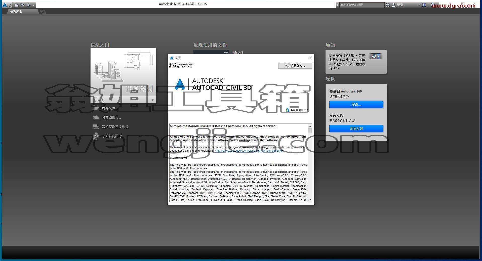Expand the 样板 template dropdown arrow
Screen dimensions: 482x261
tap(152, 100)
